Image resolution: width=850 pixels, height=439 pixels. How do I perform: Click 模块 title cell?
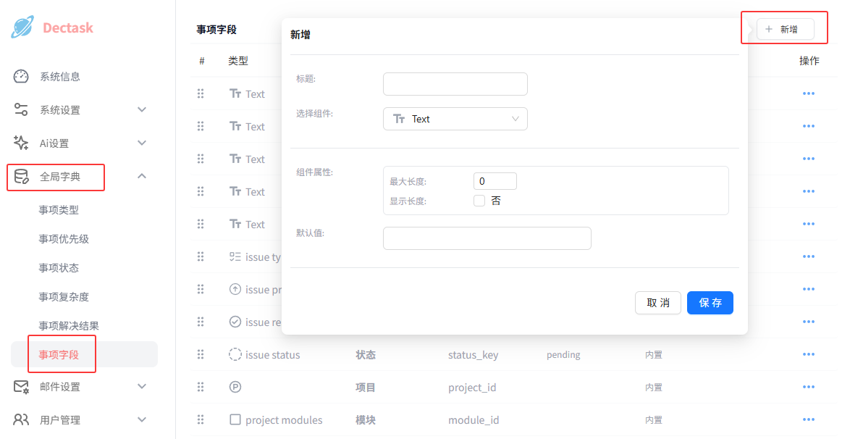[366, 419]
